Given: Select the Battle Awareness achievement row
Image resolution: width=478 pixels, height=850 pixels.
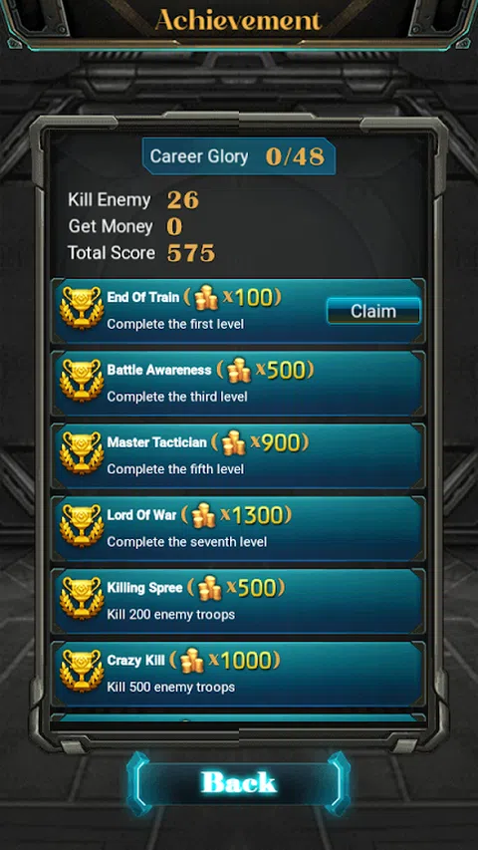Looking at the screenshot, I should (238, 384).
